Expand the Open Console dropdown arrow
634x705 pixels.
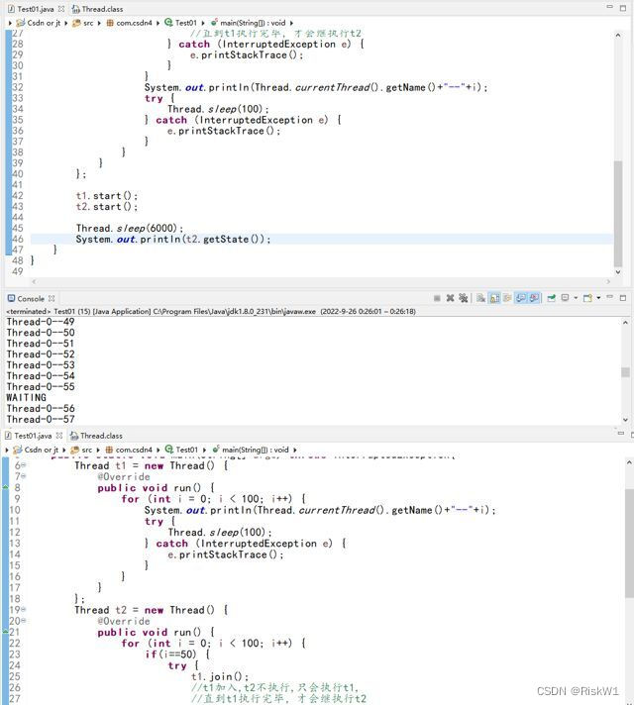[598, 298]
